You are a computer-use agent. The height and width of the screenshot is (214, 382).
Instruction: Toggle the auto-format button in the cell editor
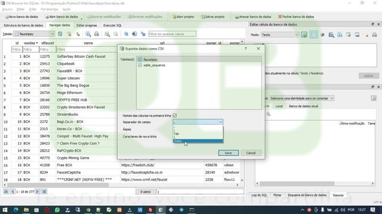304,34
